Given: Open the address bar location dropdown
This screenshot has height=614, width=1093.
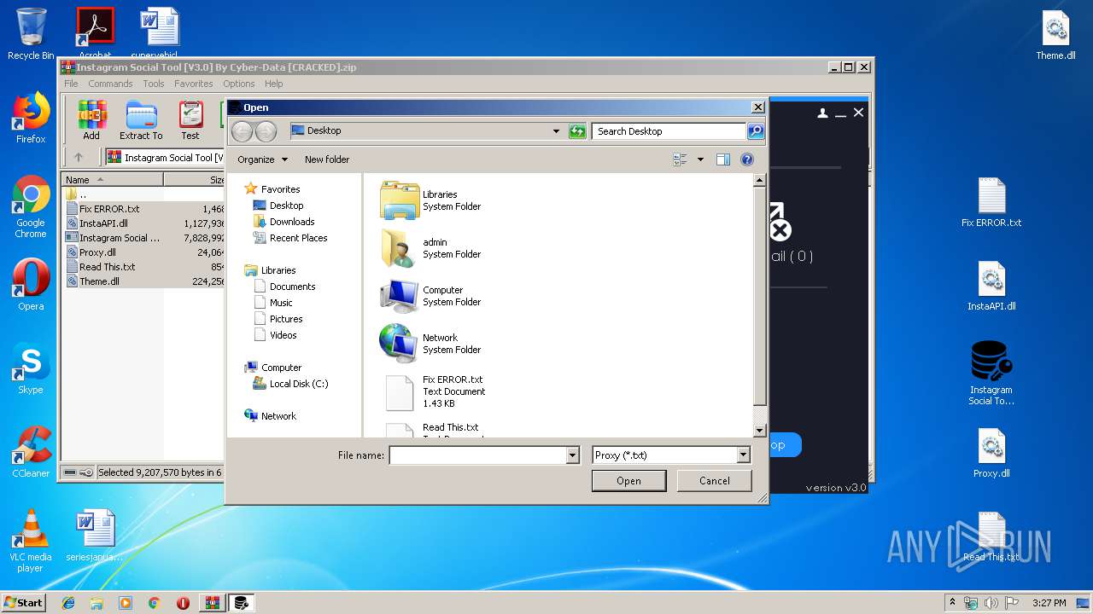Looking at the screenshot, I should pos(556,131).
